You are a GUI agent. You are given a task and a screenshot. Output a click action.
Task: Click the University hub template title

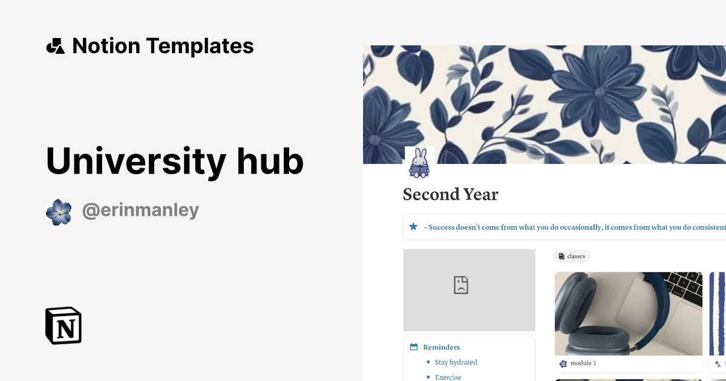tap(174, 160)
